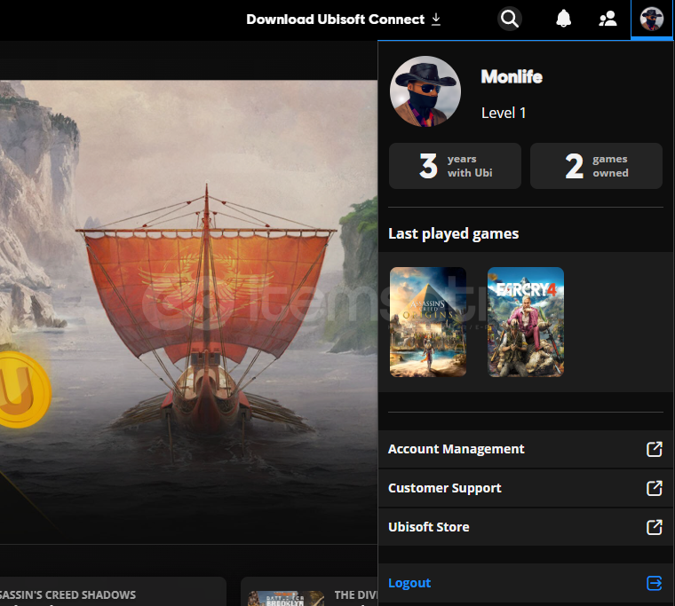Click the 3 years with Ubi card

[x=455, y=166]
